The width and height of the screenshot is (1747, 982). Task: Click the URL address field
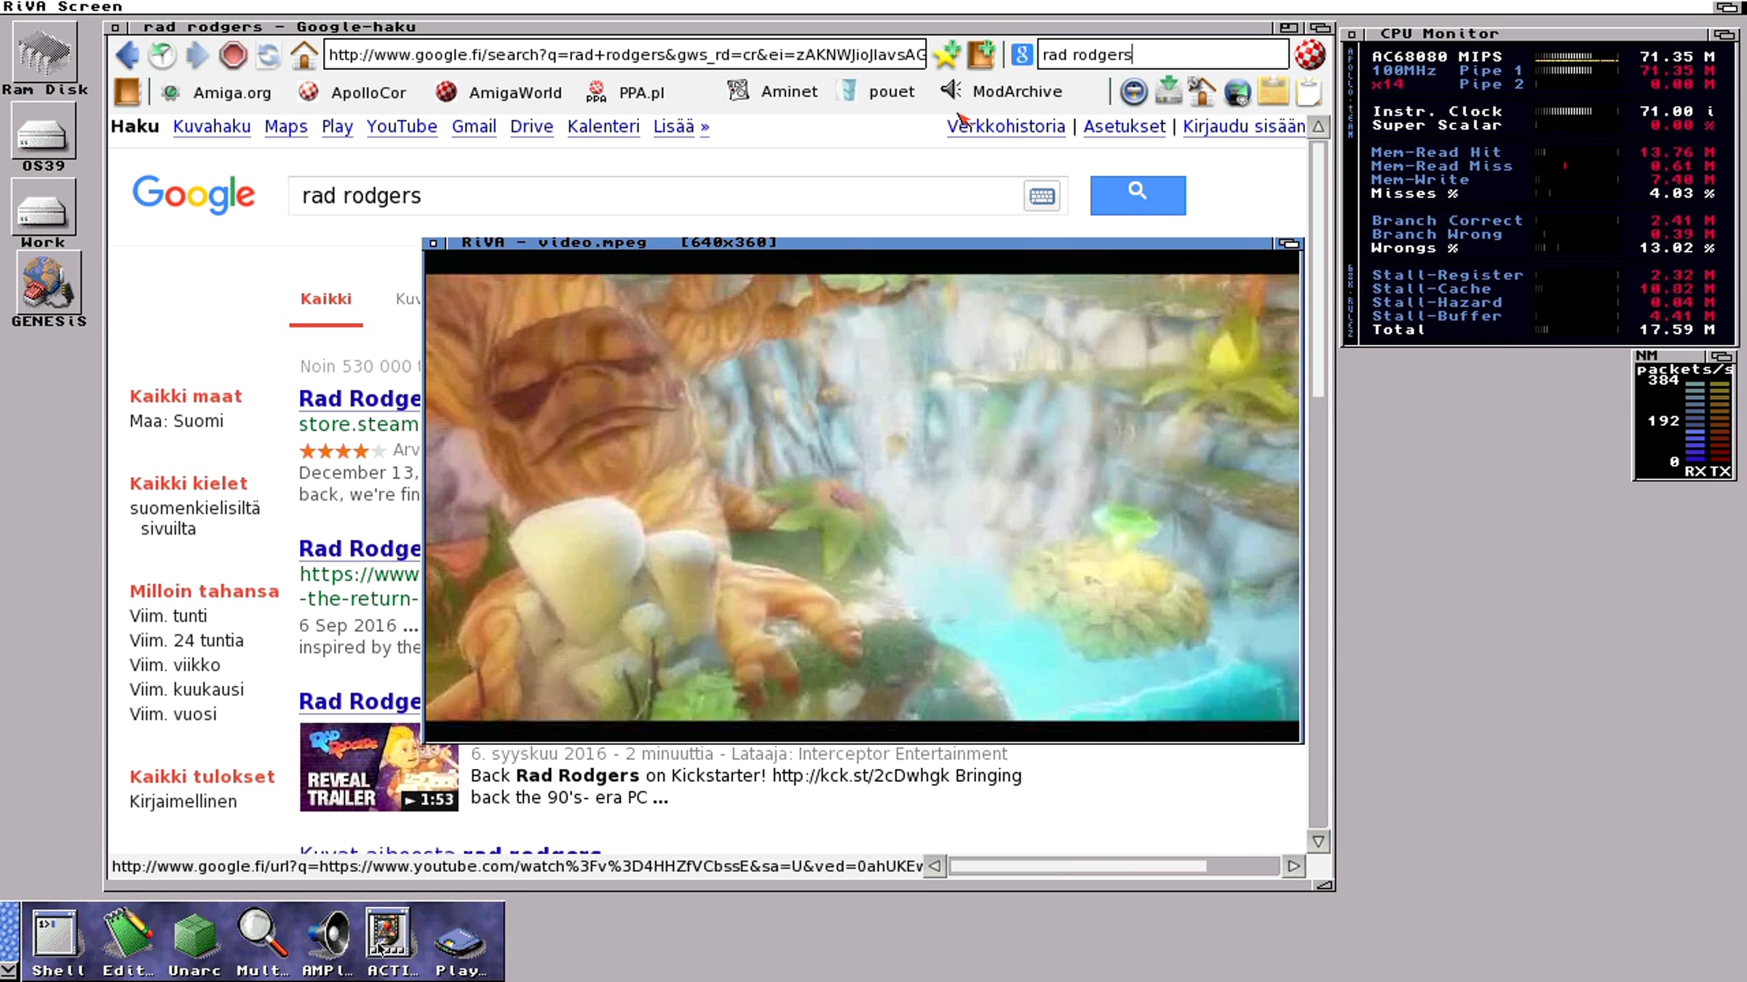point(625,55)
